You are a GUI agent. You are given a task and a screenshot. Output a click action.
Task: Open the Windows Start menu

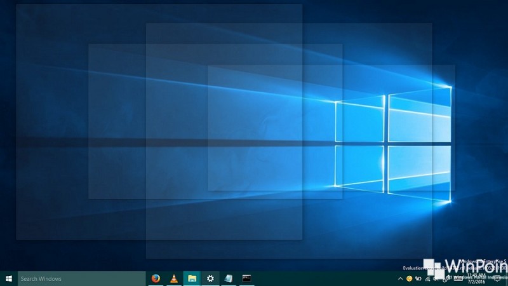[9, 278]
